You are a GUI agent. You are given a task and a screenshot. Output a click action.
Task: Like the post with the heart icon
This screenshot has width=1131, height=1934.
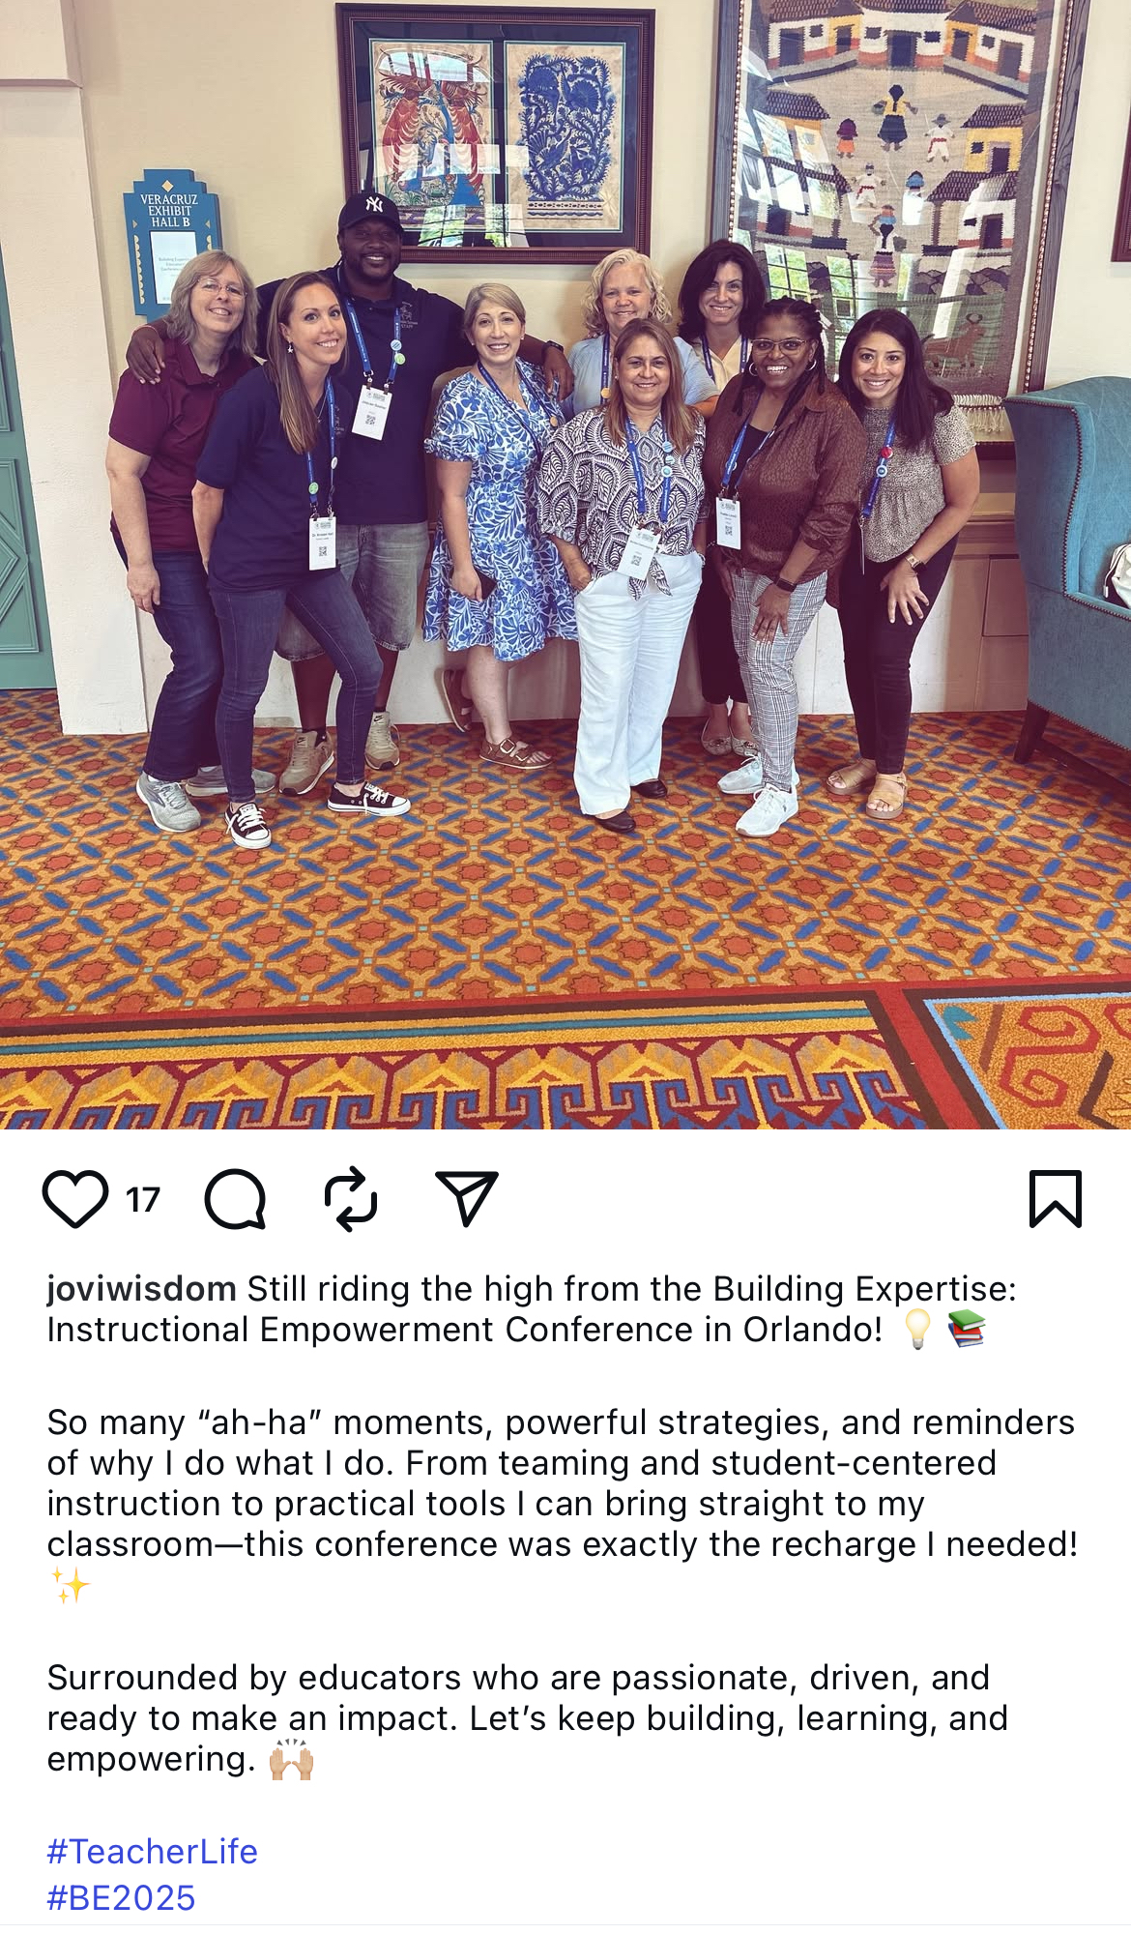(x=75, y=1199)
